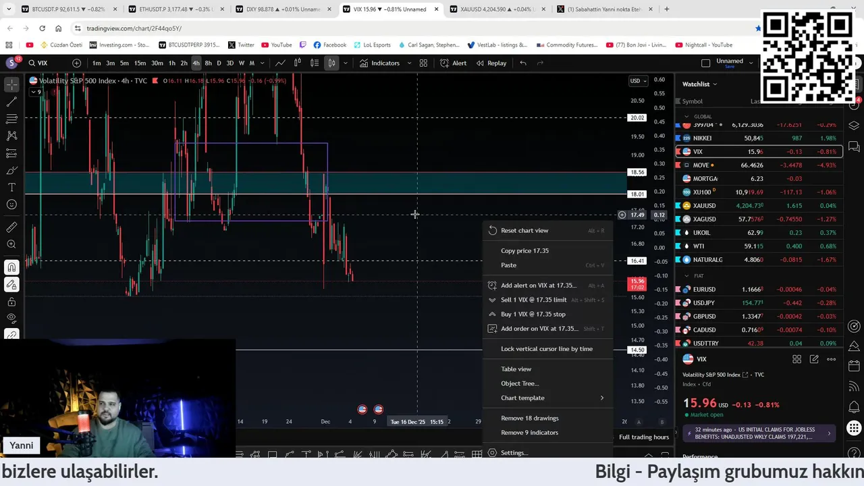Expand the timeframe interval dropdown
The height and width of the screenshot is (486, 864).
[262, 63]
